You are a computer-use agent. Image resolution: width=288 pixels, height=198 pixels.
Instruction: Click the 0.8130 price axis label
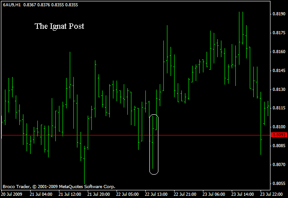pyautogui.click(x=279, y=90)
